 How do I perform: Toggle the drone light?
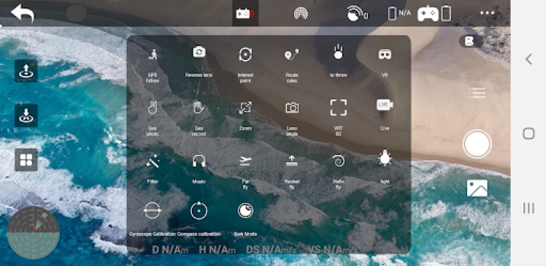pos(385,159)
